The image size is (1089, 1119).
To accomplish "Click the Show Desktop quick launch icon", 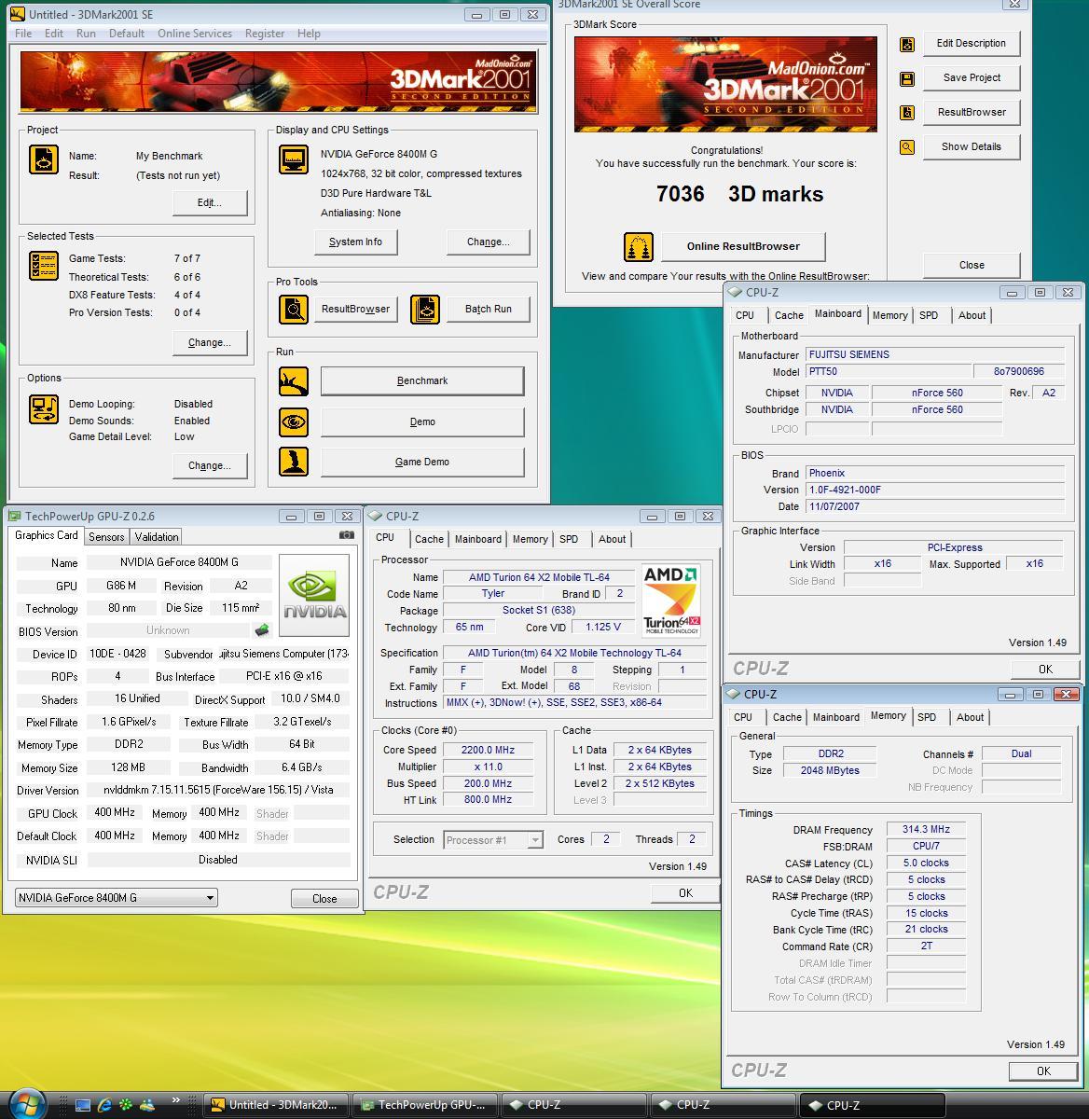I will [83, 1105].
